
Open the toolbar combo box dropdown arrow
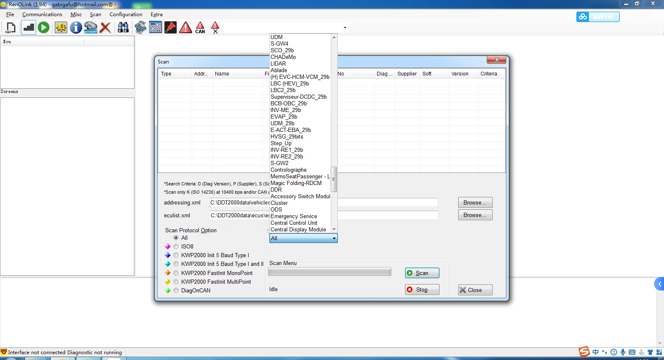tap(345, 28)
